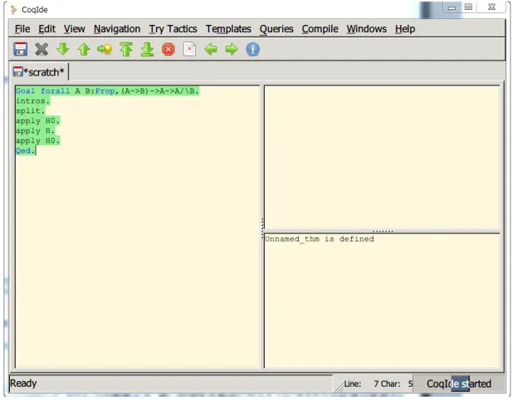This screenshot has height=401, width=512.
Task: Click the green left arrow Previous icon
Action: click(x=211, y=49)
